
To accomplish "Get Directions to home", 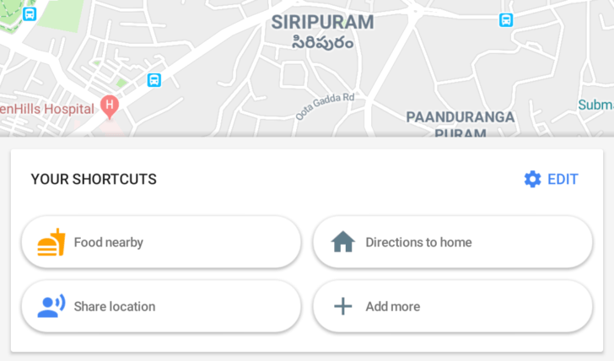I will [x=418, y=242].
